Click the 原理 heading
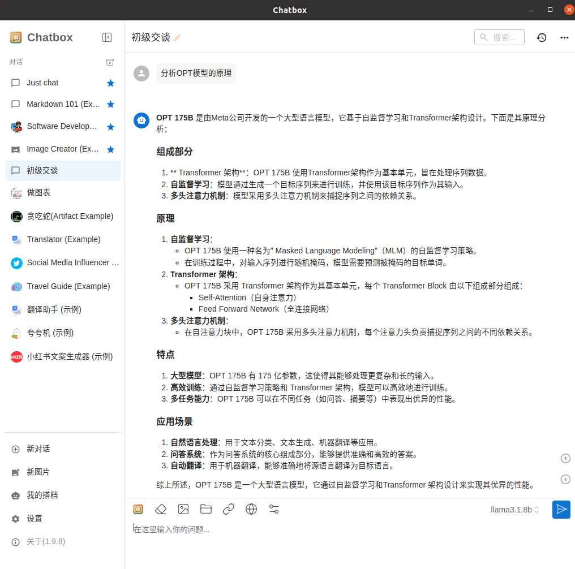The height and width of the screenshot is (569, 575). pos(165,219)
